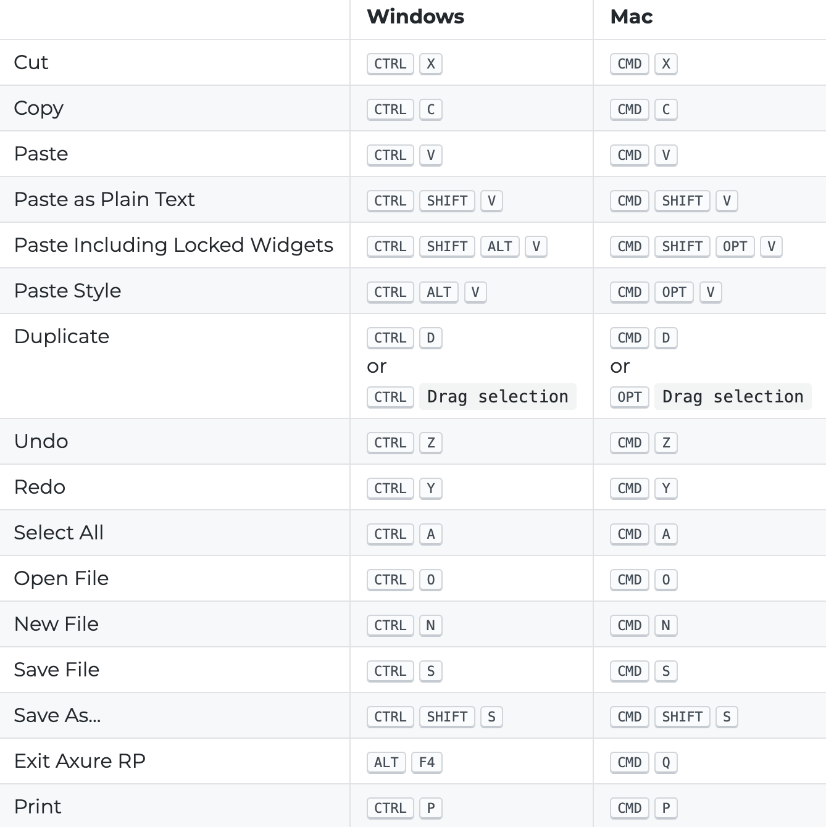
Task: Click the SHIFT key in Windows Save As row
Action: [x=447, y=717]
